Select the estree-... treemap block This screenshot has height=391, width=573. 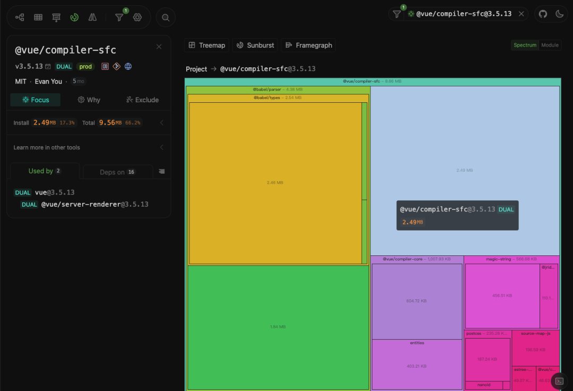523,378
